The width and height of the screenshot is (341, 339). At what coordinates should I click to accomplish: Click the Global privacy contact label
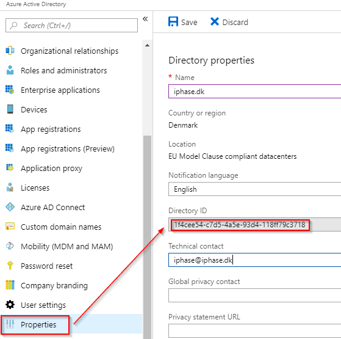[204, 282]
